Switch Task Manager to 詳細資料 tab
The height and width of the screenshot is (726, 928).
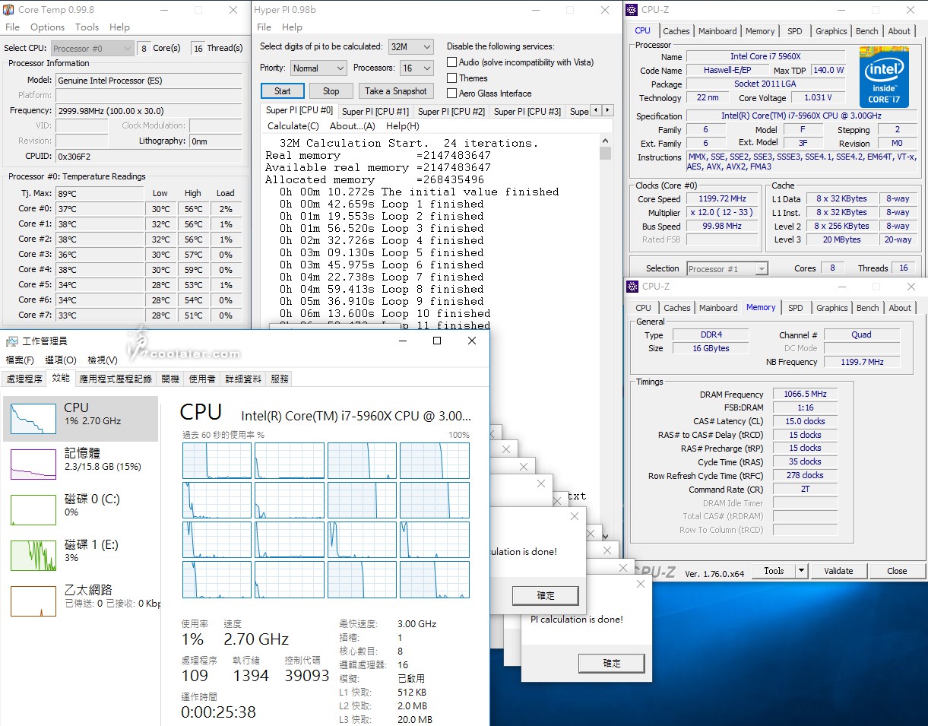pyautogui.click(x=243, y=379)
